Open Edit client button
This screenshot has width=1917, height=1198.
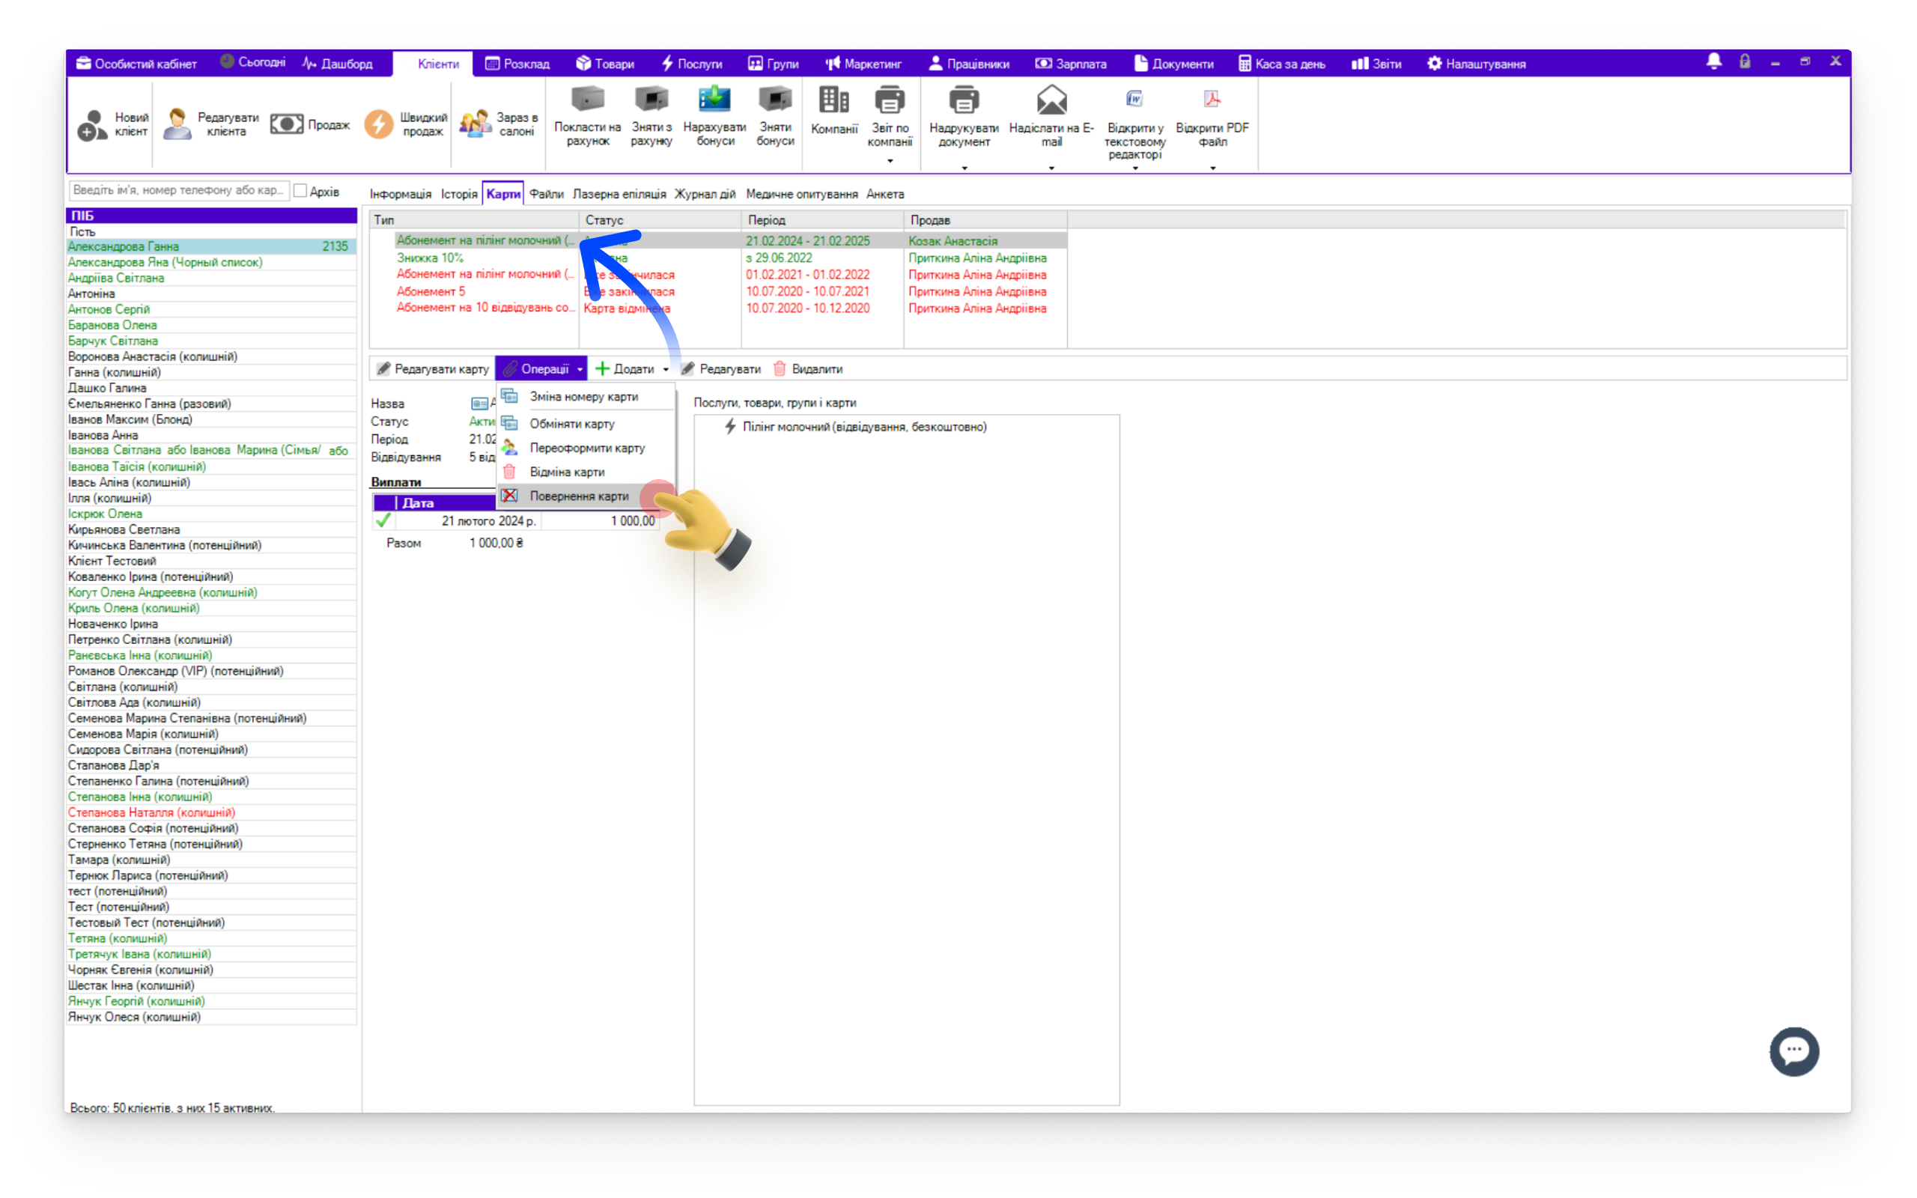210,124
